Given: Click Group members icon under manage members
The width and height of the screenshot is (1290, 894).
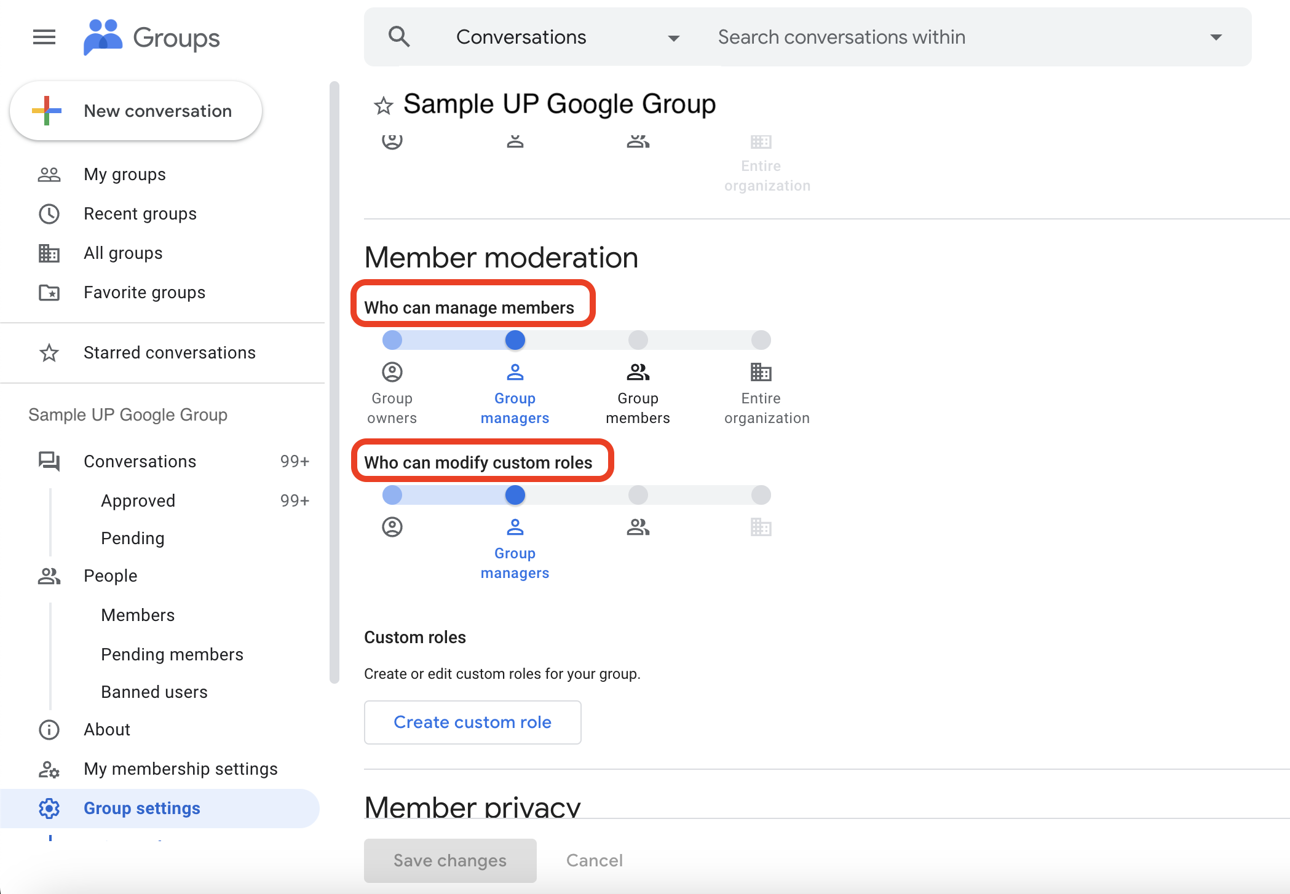Looking at the screenshot, I should pos(638,372).
